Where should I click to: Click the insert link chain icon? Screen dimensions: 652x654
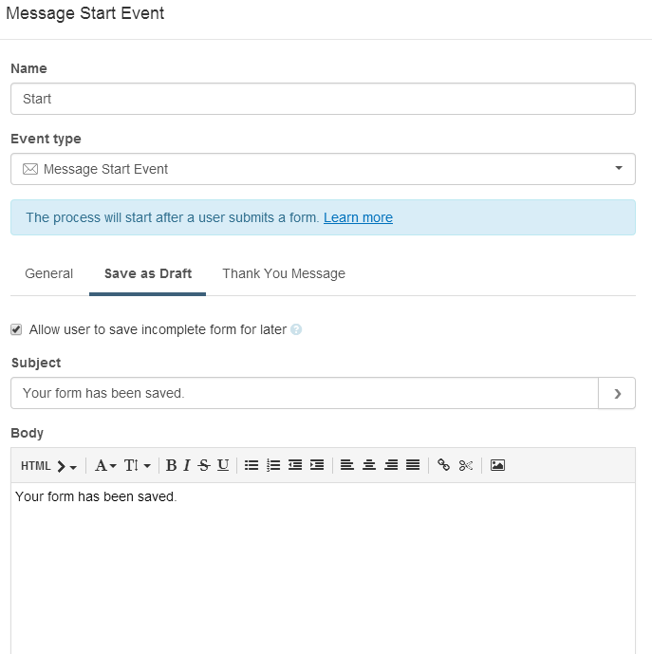coord(443,465)
